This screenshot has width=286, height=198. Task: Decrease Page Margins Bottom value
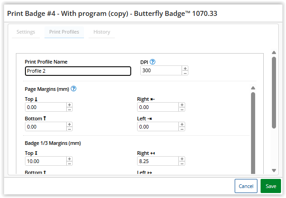69,129
